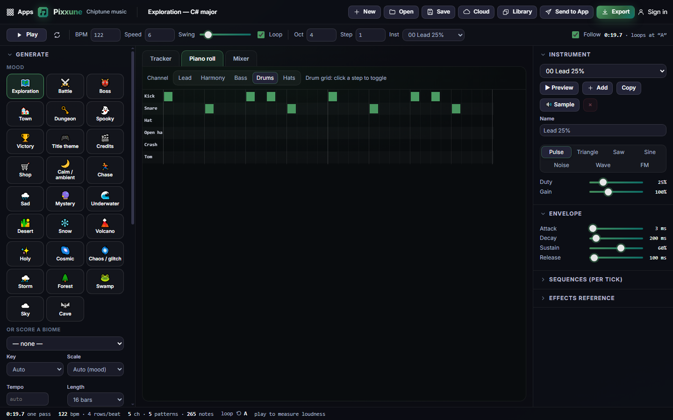Open the Inst 00 Lead 25% dropdown in toolbar
Screen dimensions: 673x420
pyautogui.click(x=433, y=35)
